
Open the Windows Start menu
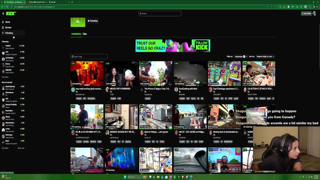(x=125, y=177)
